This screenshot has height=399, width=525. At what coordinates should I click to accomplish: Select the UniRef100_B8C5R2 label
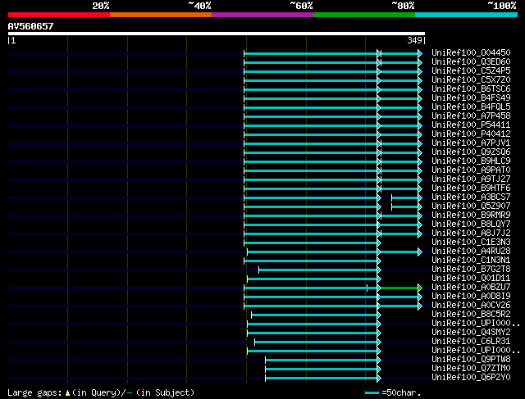click(471, 315)
